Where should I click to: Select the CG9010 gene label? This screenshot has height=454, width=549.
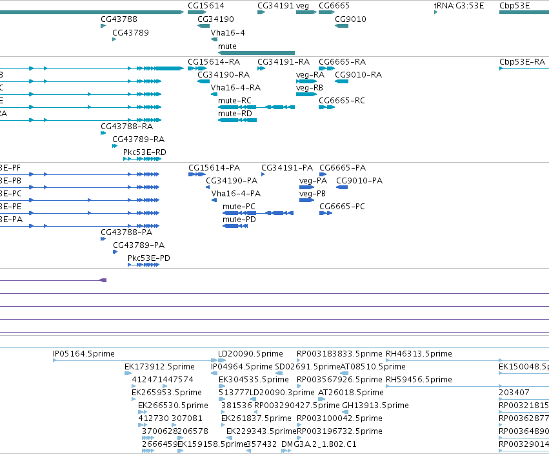coord(350,19)
